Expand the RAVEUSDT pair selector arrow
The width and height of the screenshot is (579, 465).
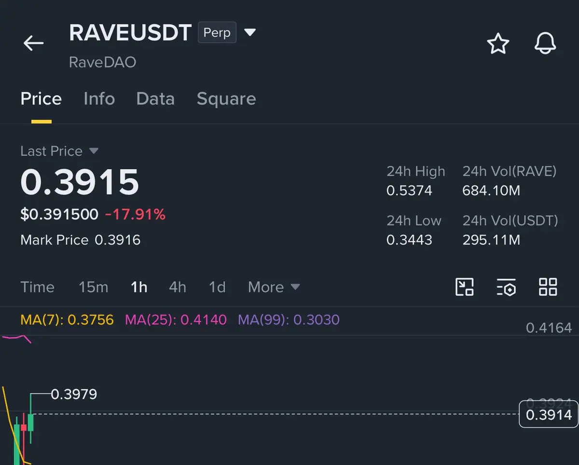point(249,33)
